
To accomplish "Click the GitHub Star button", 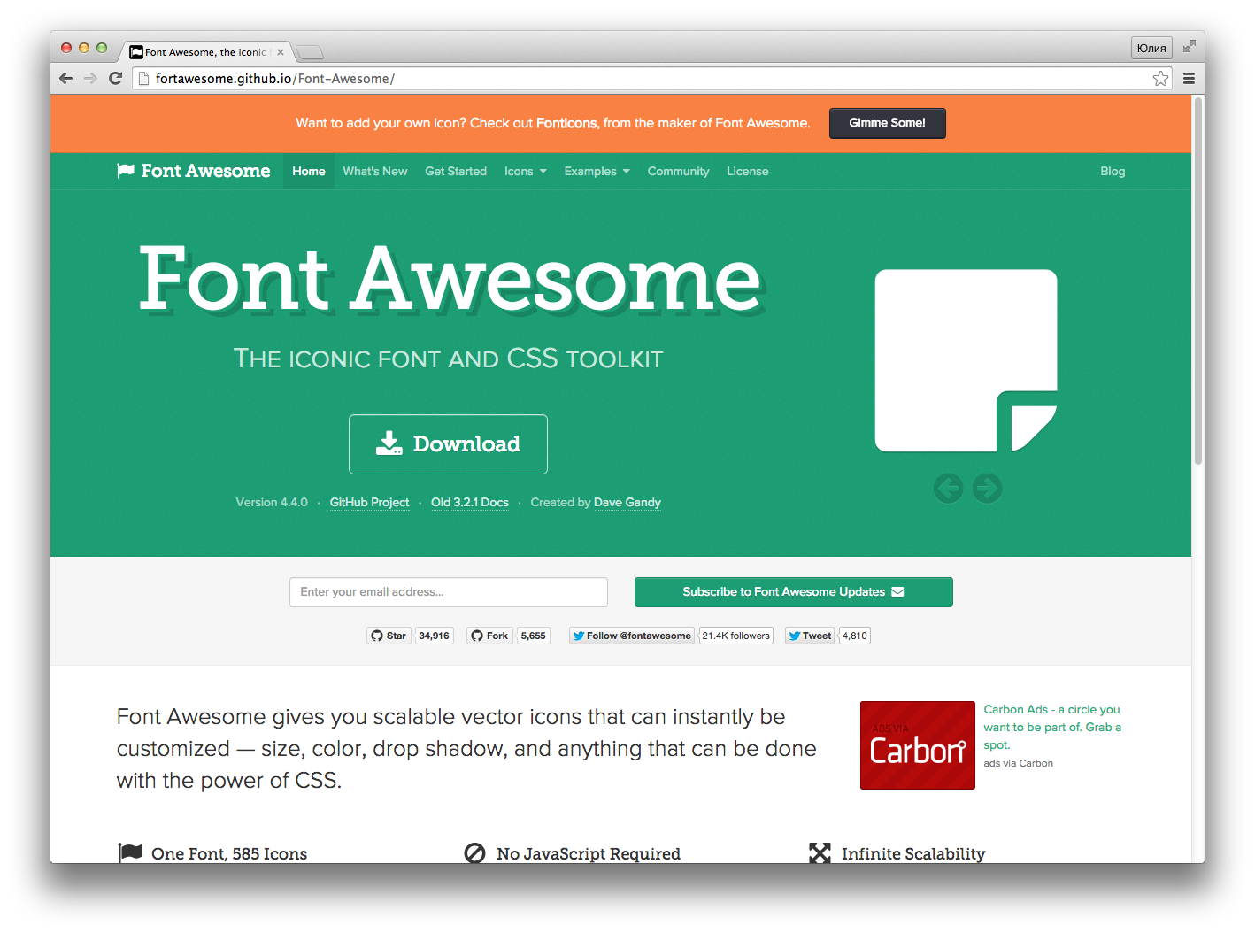I will coord(389,636).
